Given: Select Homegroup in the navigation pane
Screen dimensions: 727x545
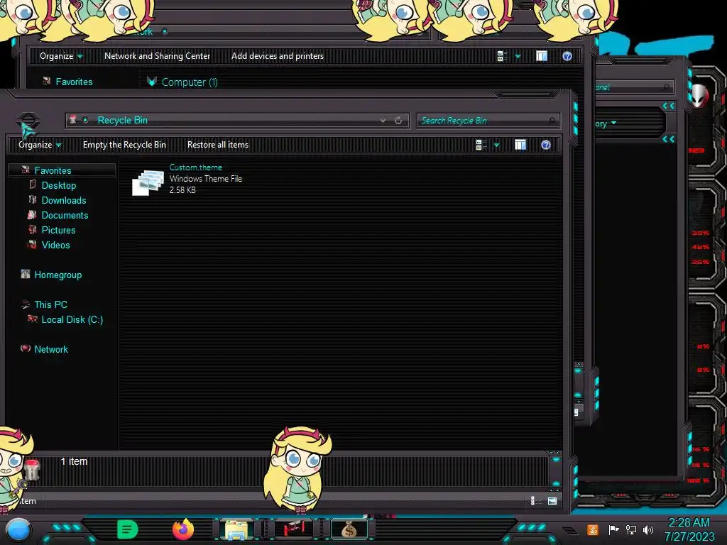Looking at the screenshot, I should point(58,275).
